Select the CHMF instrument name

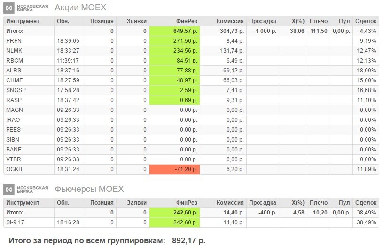15,80
